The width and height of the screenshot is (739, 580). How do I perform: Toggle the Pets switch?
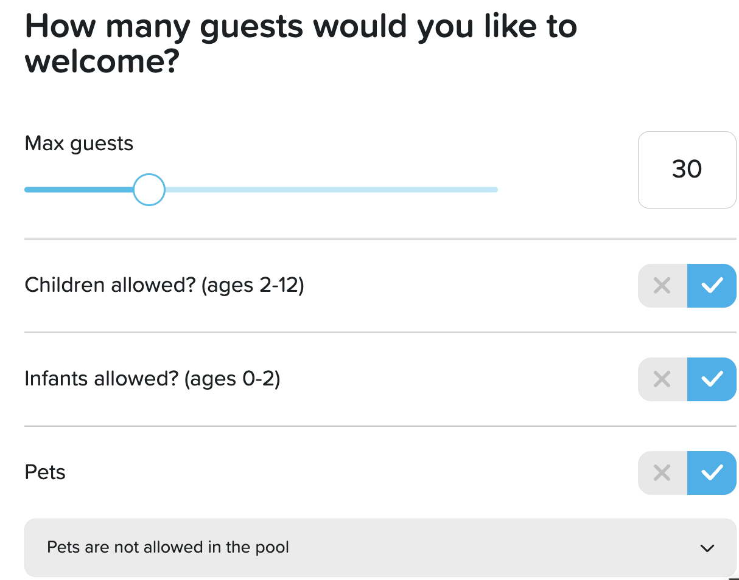687,472
